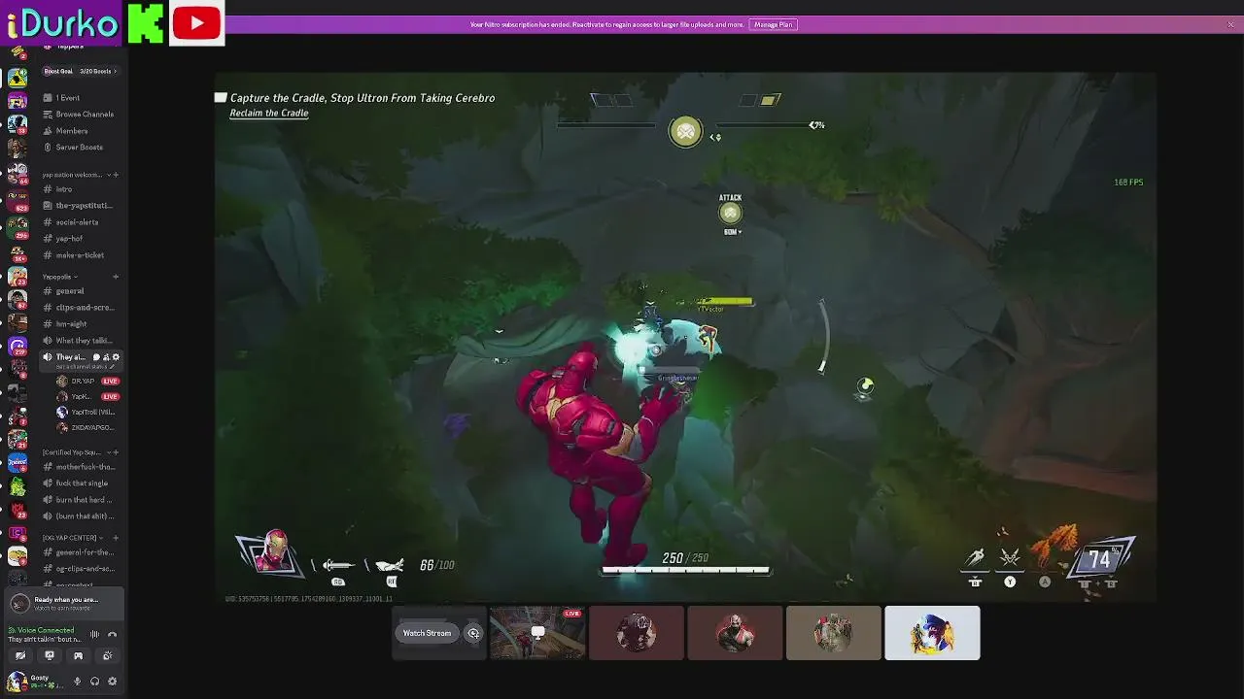
Task: Click the Boost Goal chevron arrow
Action: click(x=115, y=71)
